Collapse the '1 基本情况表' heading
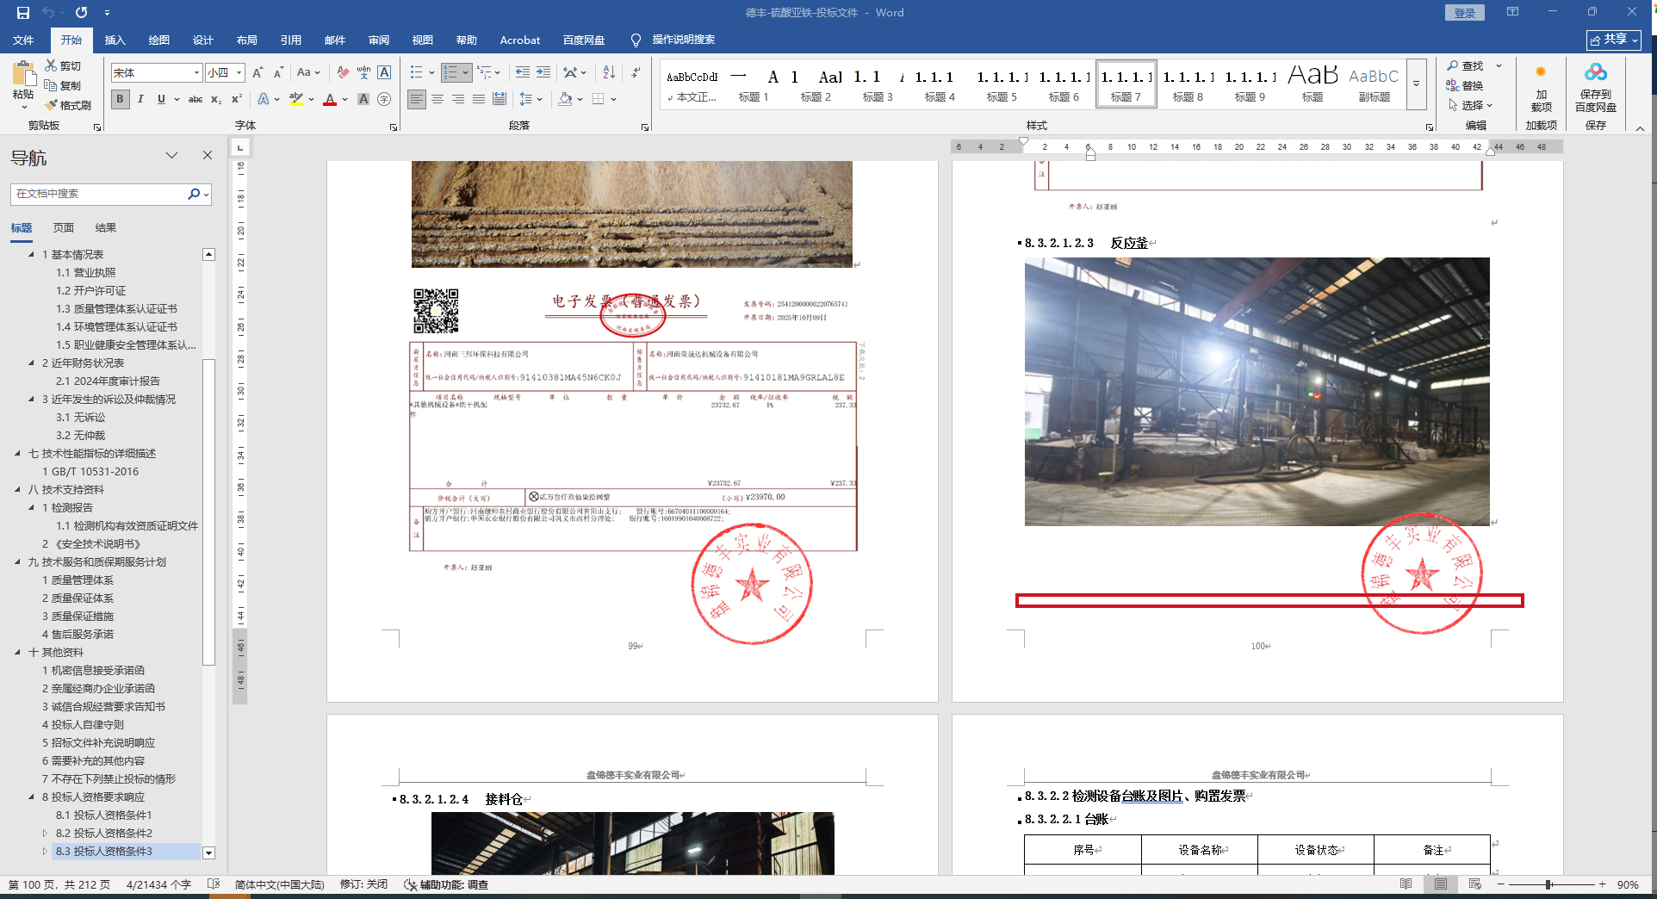The image size is (1657, 899). coord(32,255)
